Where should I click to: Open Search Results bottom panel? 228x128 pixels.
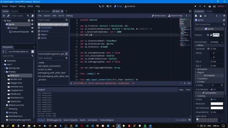pos(71,120)
